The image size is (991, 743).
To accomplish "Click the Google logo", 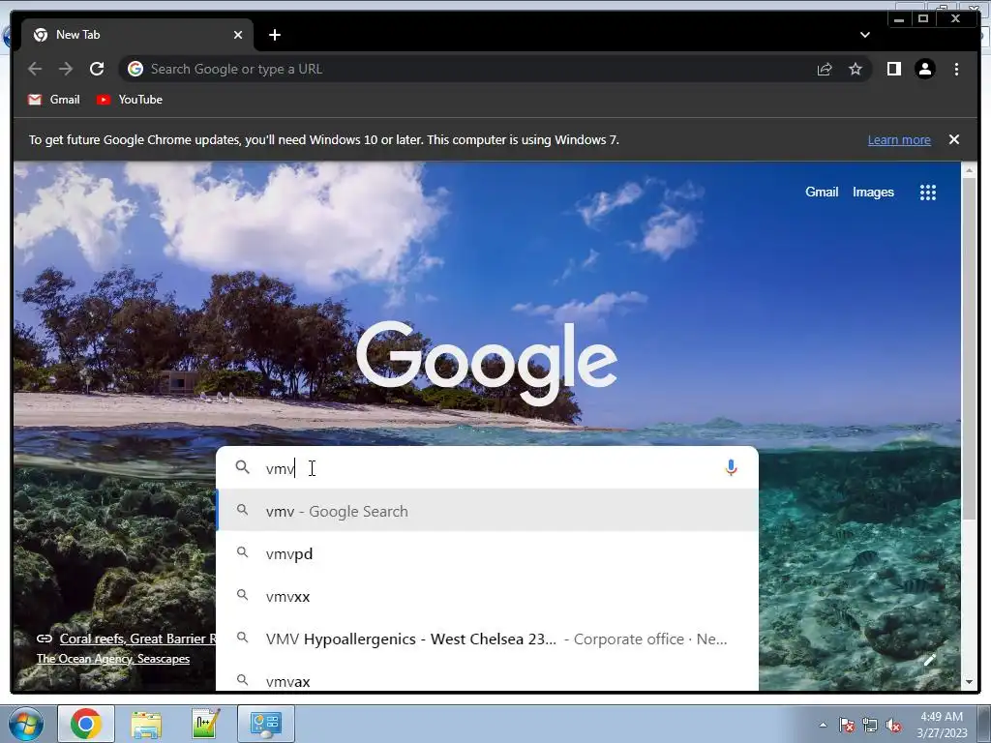I will click(x=487, y=363).
